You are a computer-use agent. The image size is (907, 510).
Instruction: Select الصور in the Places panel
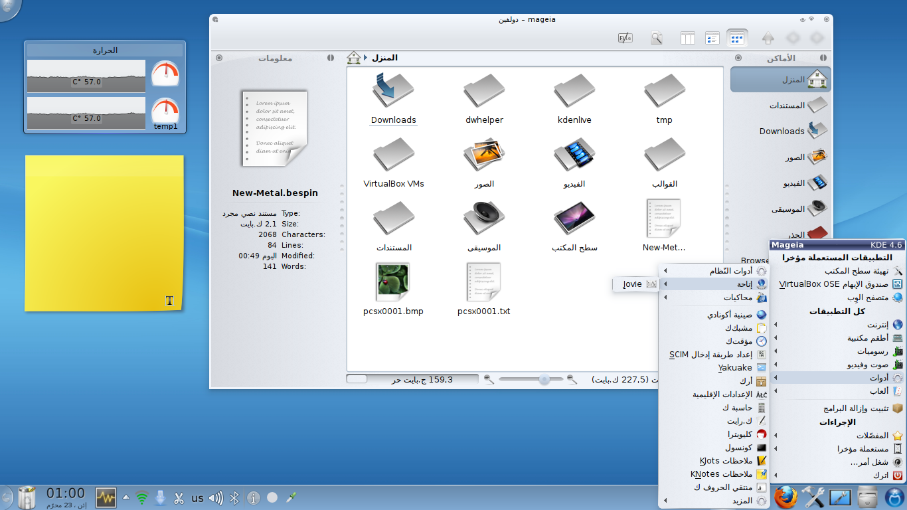tap(780, 157)
